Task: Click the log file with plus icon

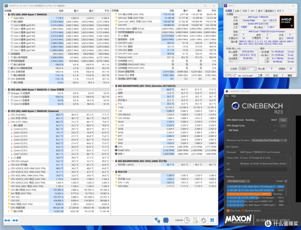Action: coord(195,220)
